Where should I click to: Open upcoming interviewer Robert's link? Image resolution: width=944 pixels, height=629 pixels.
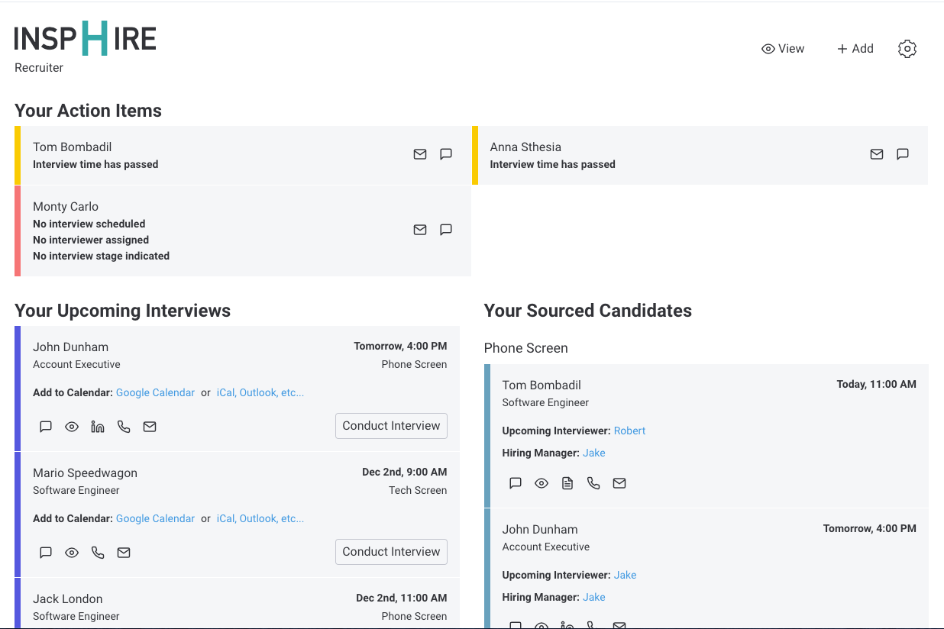coord(629,431)
